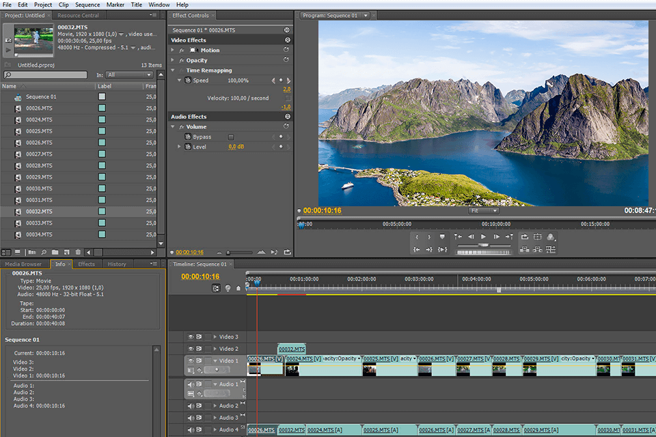Click the label color swatch for 00034.MTS
This screenshot has width=656, height=437.
tap(101, 234)
